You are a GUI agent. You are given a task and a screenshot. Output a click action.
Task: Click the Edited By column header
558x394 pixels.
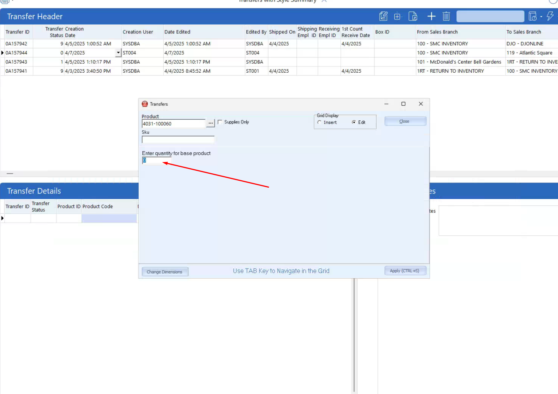(x=256, y=32)
